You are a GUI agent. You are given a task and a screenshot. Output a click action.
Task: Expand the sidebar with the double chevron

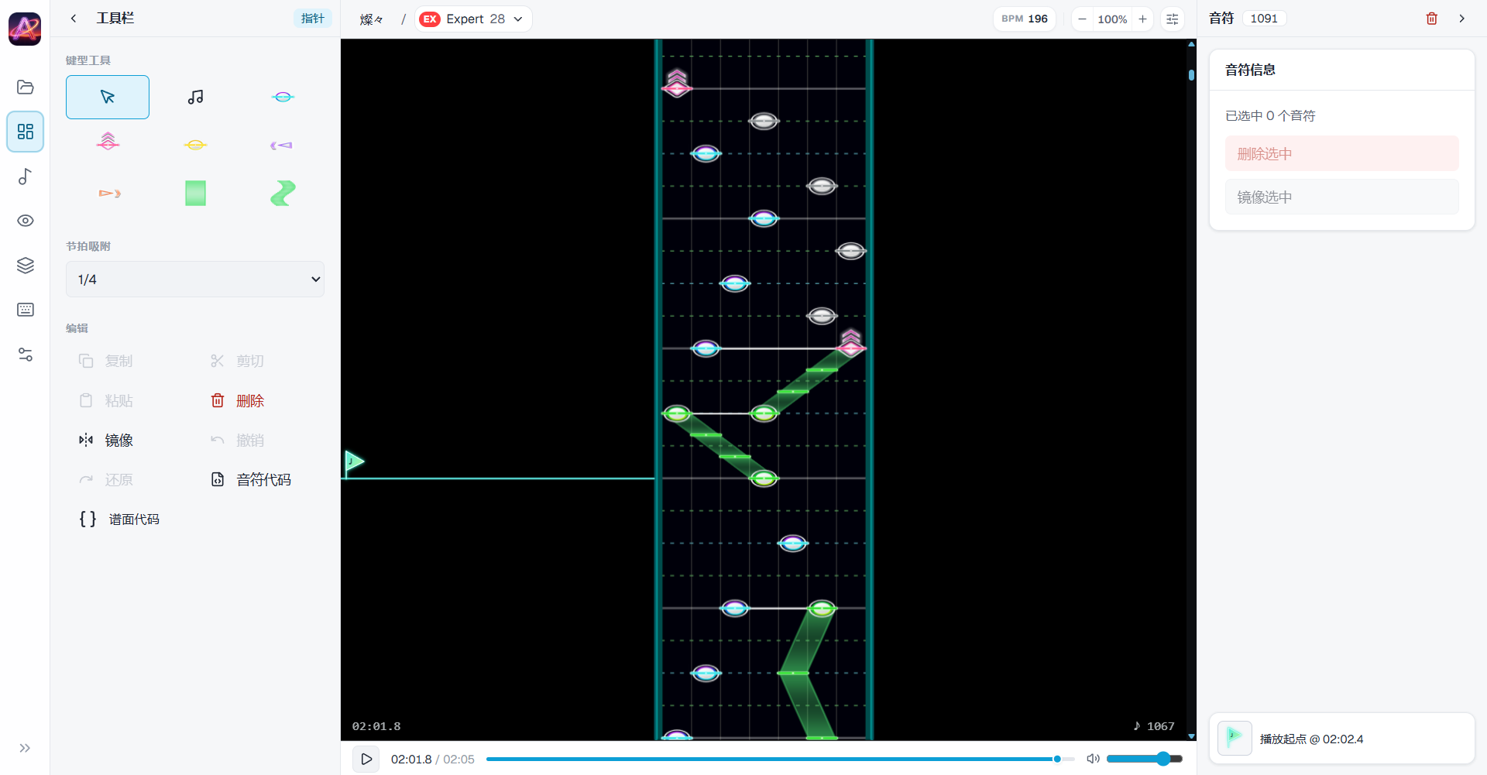coord(25,748)
